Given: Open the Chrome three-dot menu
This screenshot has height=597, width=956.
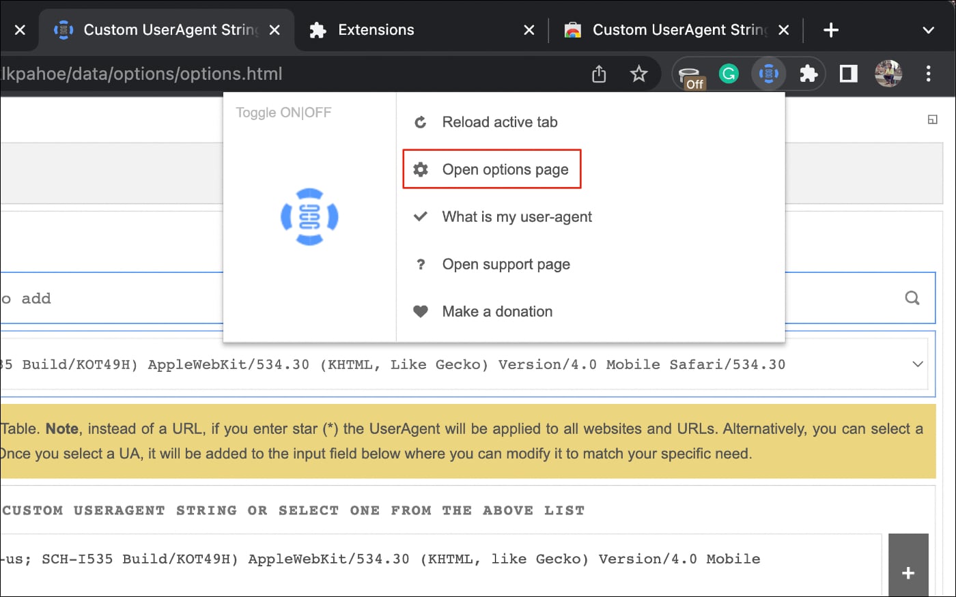Looking at the screenshot, I should (929, 74).
